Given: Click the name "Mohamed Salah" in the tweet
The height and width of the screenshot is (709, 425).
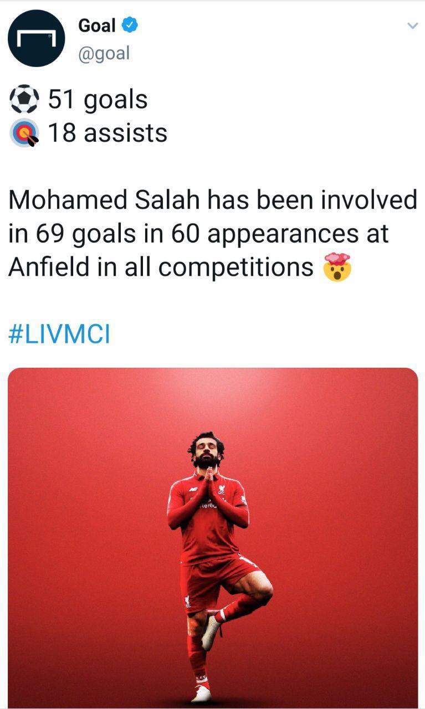Looking at the screenshot, I should (x=104, y=200).
